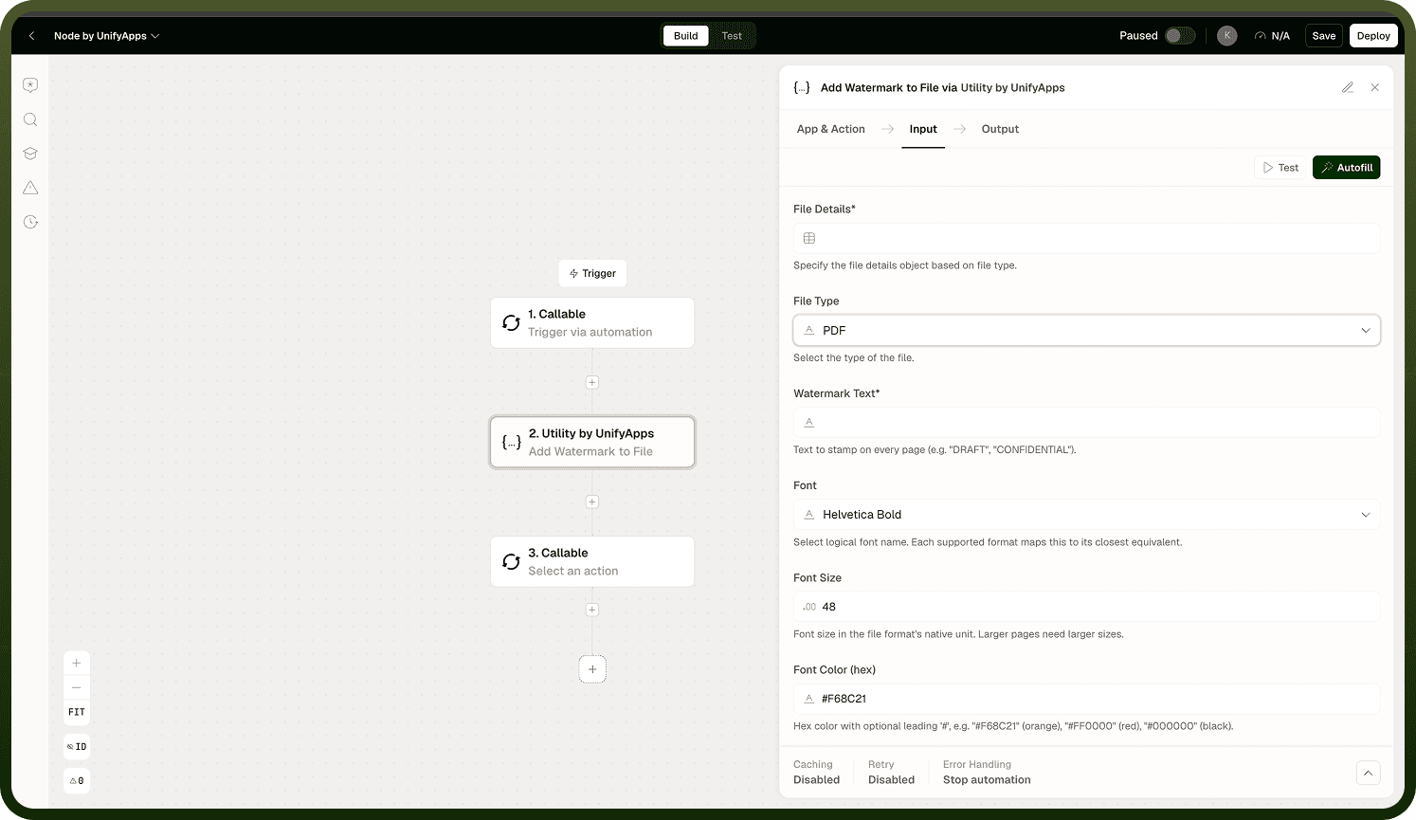Click the Font Size field showing 48
The width and height of the screenshot is (1416, 820).
coord(1086,607)
